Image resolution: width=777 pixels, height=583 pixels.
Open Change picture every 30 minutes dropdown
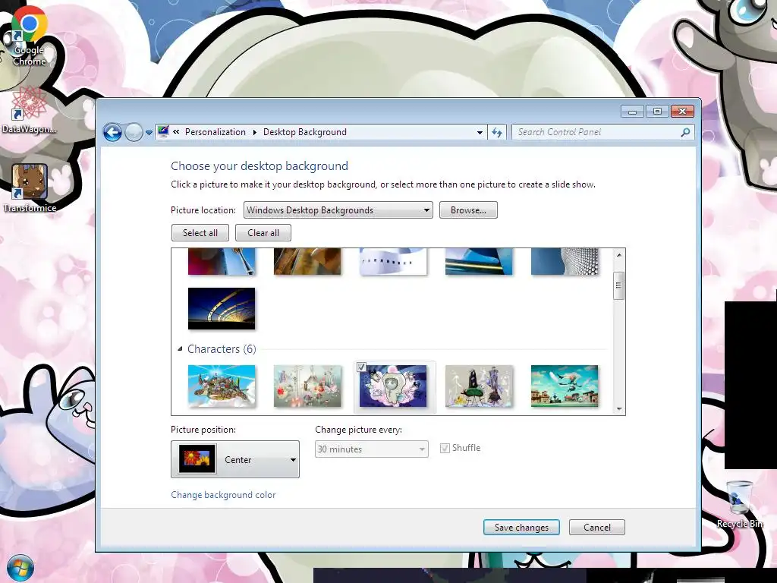coord(372,449)
